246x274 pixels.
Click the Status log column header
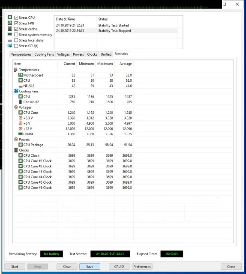click(x=137, y=19)
